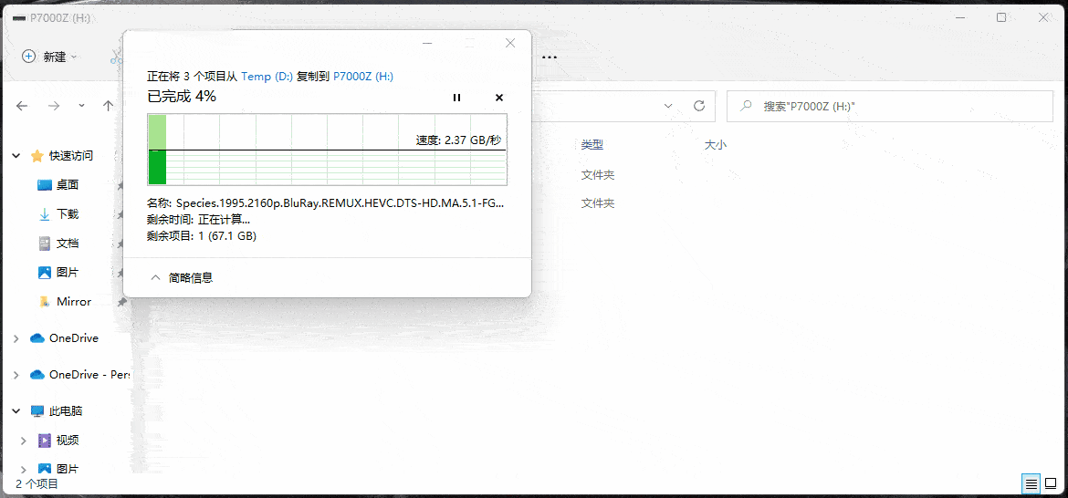Click the copy speed progress graph
This screenshot has height=498, width=1068.
(327, 150)
